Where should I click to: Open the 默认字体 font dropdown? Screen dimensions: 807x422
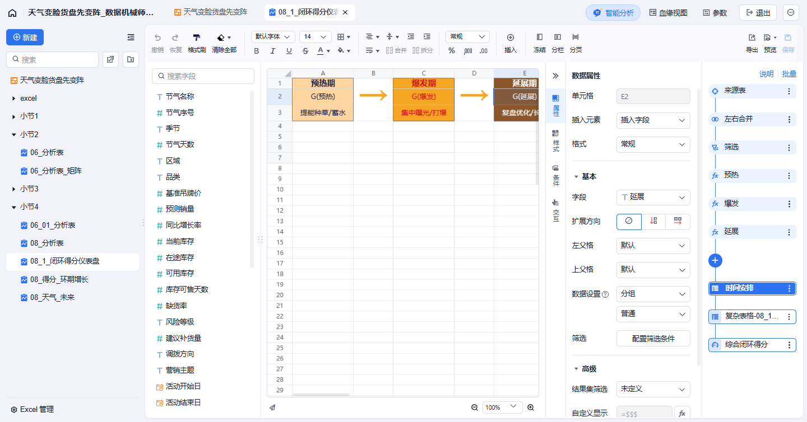pos(273,37)
